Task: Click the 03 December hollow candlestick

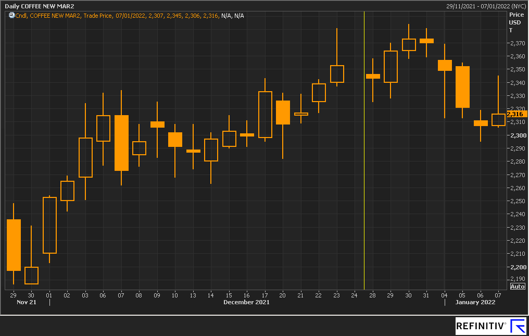Action: coord(85,157)
